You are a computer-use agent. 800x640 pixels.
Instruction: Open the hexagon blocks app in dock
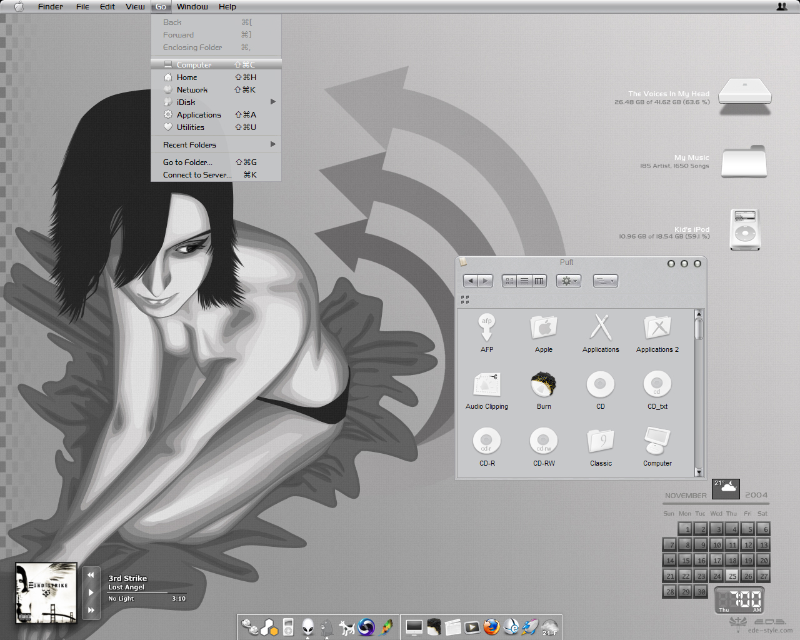(x=269, y=627)
